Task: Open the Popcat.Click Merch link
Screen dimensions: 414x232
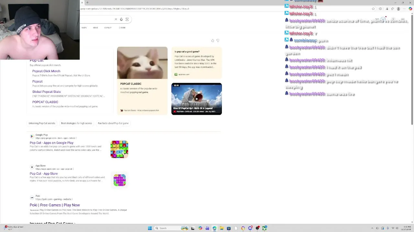Action: point(46,71)
